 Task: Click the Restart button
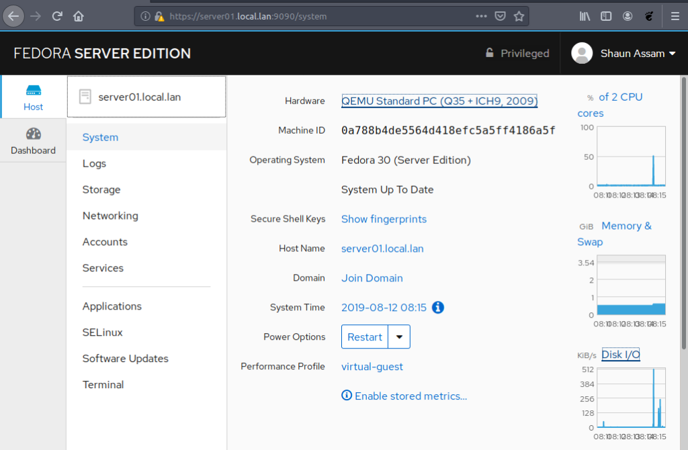click(365, 337)
